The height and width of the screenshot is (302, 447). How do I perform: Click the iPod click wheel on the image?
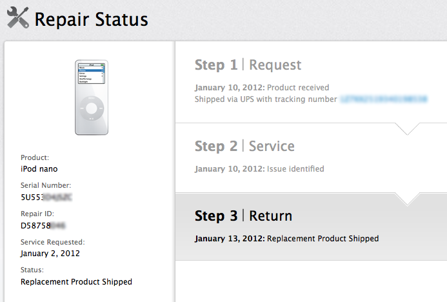click(92, 108)
